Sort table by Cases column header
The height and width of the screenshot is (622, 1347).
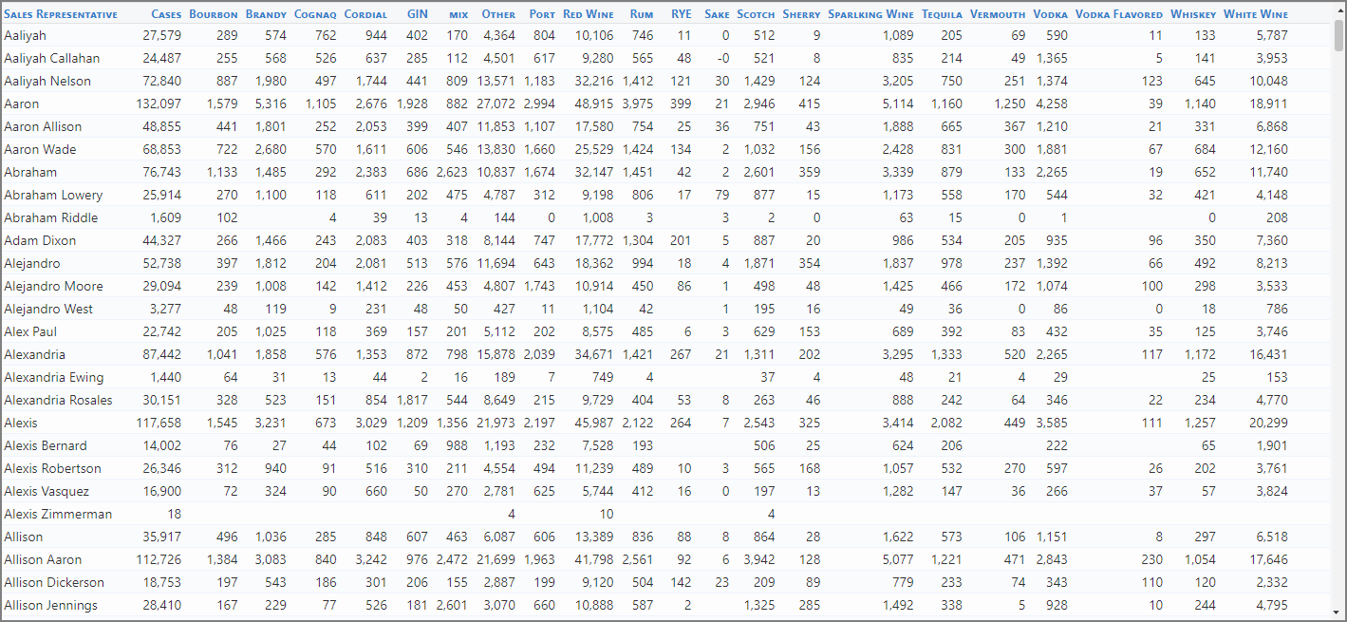[166, 14]
